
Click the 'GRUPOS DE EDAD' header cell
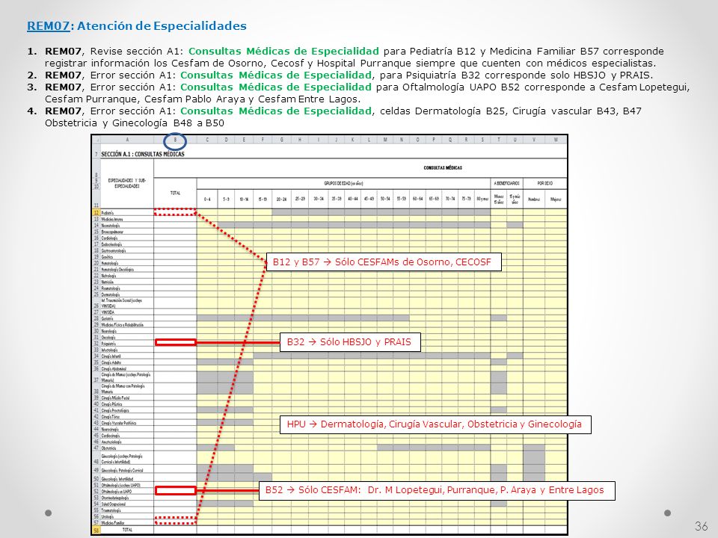[343, 184]
